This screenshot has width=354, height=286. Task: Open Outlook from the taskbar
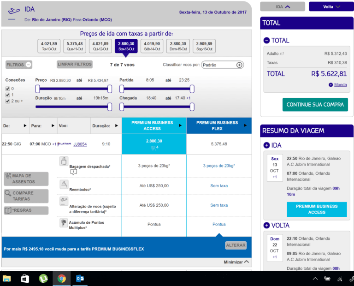[x=80, y=279]
